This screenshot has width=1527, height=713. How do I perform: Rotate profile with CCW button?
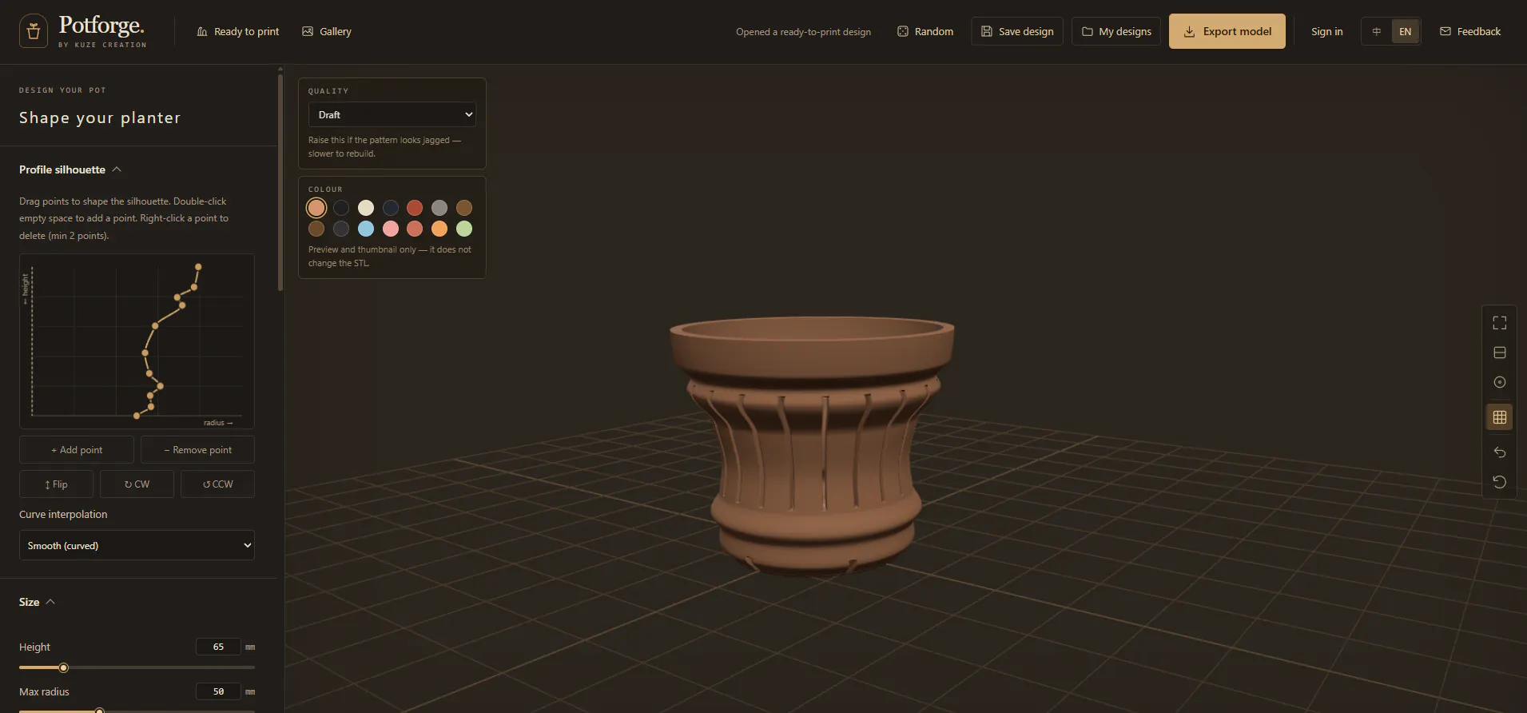[x=217, y=484]
